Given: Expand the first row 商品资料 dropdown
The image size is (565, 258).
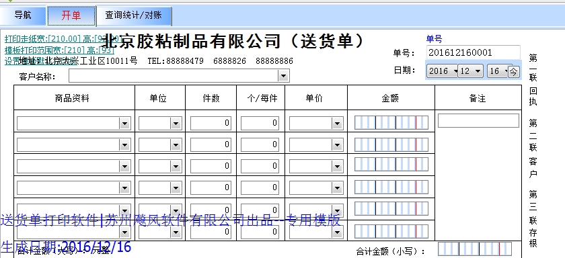Looking at the screenshot, I should pos(124,124).
